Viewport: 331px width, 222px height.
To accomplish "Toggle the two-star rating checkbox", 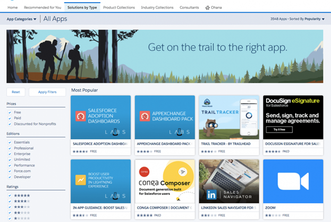I will coord(10,213).
